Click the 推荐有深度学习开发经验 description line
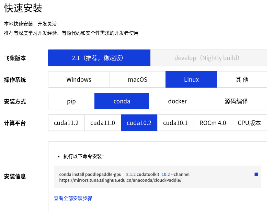 [x=71, y=33]
